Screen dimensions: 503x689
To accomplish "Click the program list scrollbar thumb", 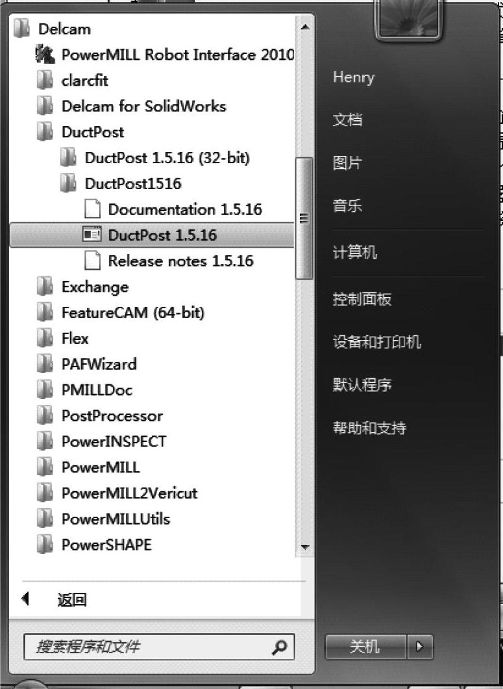I will 304,218.
